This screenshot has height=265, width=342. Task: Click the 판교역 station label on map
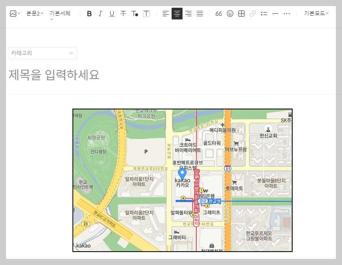pos(215,201)
